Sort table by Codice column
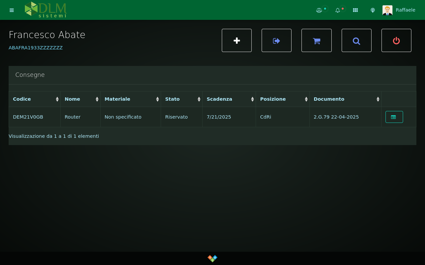425x265 pixels. [35, 99]
